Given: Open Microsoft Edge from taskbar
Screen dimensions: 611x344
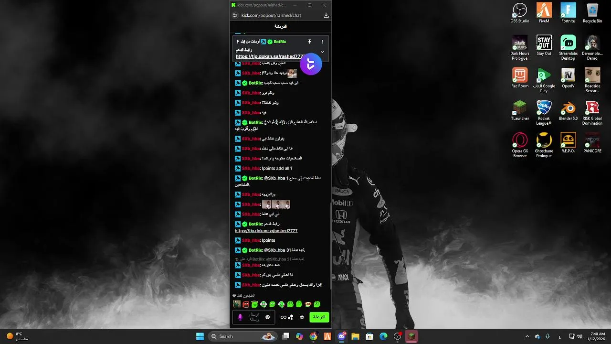Looking at the screenshot, I should click(383, 336).
